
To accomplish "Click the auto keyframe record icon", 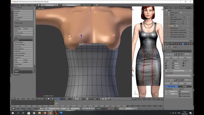I will [111, 109].
